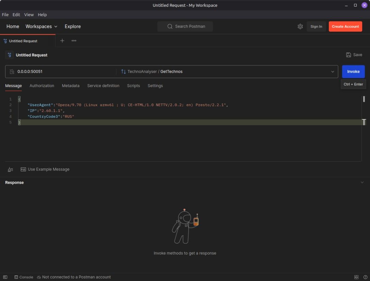Collapse the Response panel chevron
This screenshot has width=370, height=281.
pyautogui.click(x=362, y=183)
